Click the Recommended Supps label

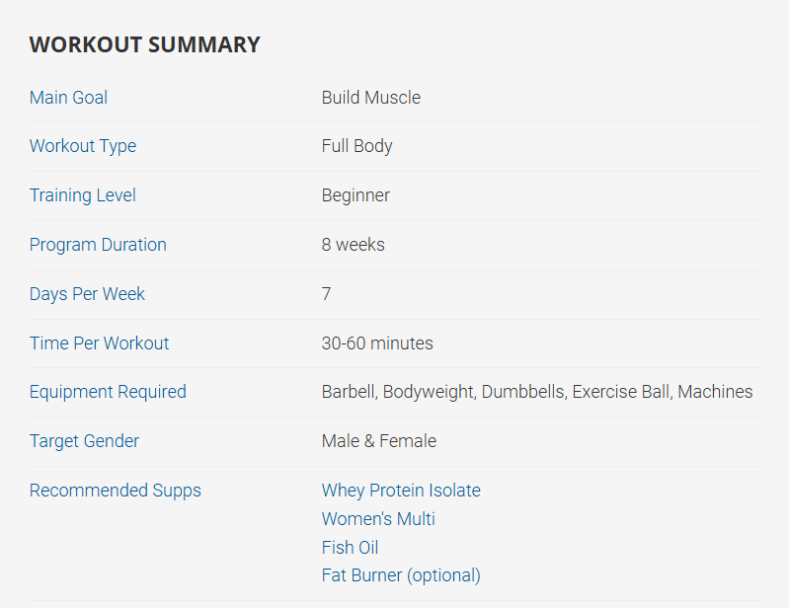click(x=115, y=491)
